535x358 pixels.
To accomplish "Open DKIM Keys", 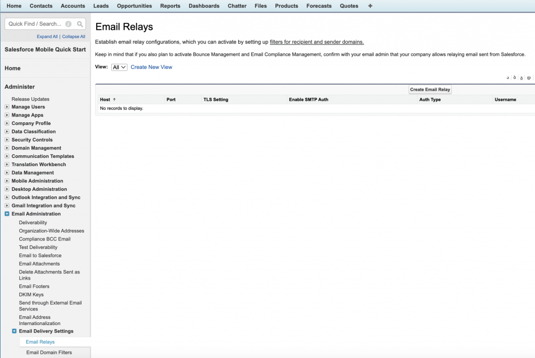I will point(31,295).
